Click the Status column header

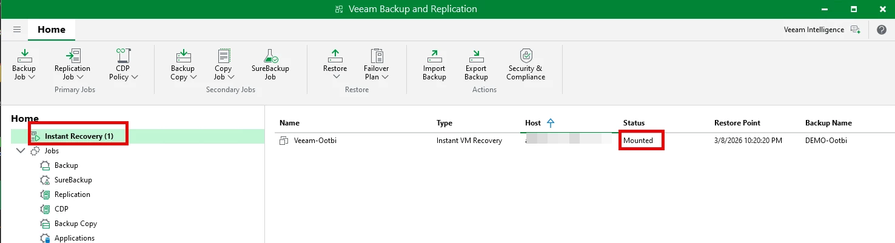point(634,123)
